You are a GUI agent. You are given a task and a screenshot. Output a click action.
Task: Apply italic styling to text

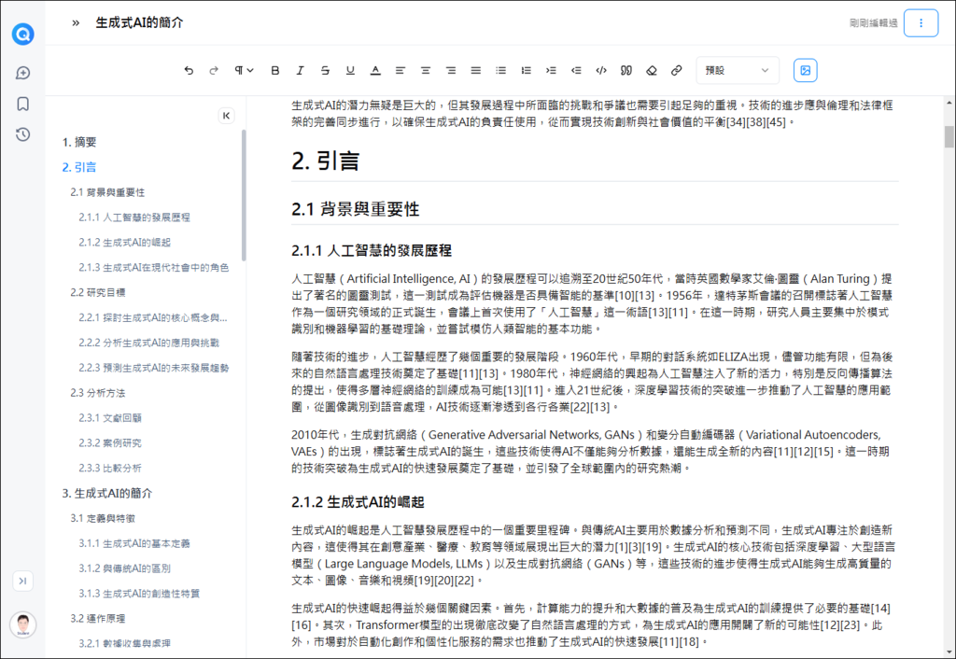[x=300, y=70]
